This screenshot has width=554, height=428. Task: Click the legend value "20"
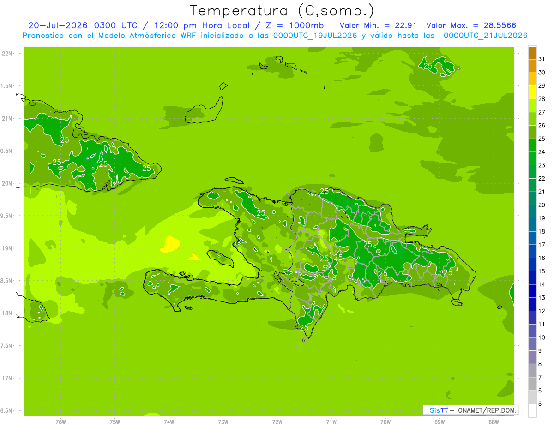point(542,205)
